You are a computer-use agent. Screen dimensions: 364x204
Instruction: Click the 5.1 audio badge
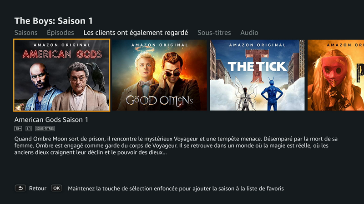29,129
